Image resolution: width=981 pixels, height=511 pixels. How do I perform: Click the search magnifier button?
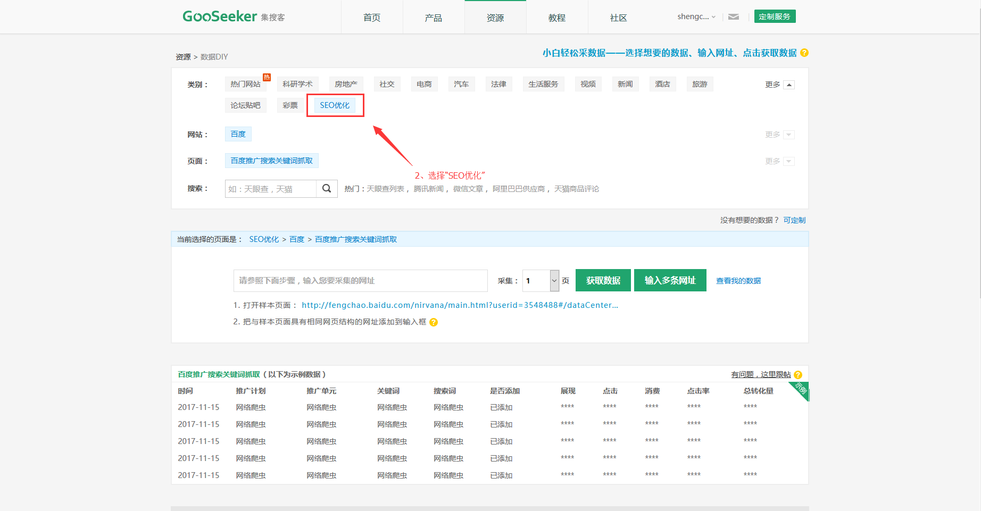327,189
